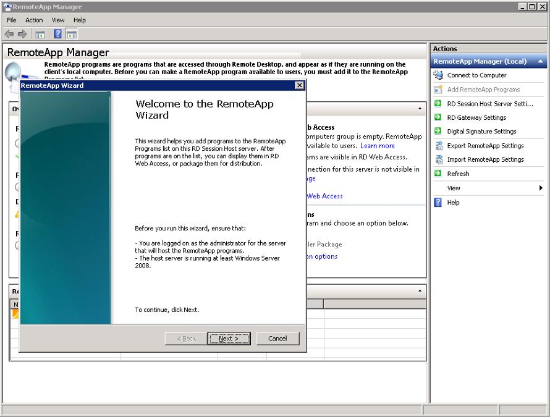550x417 pixels.
Task: Cancel the RemoteApp Wizard
Action: click(277, 339)
